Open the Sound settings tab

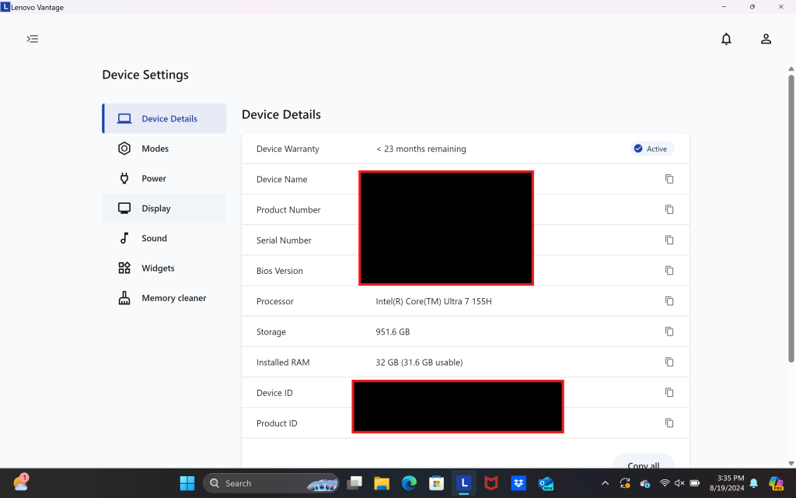tap(164, 238)
